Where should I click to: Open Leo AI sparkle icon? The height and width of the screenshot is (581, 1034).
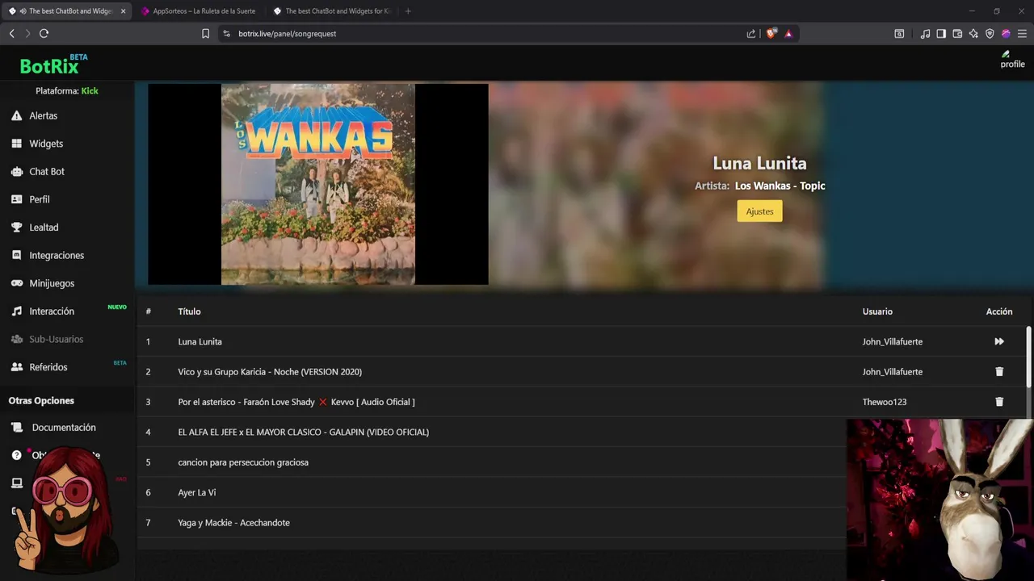(x=973, y=33)
